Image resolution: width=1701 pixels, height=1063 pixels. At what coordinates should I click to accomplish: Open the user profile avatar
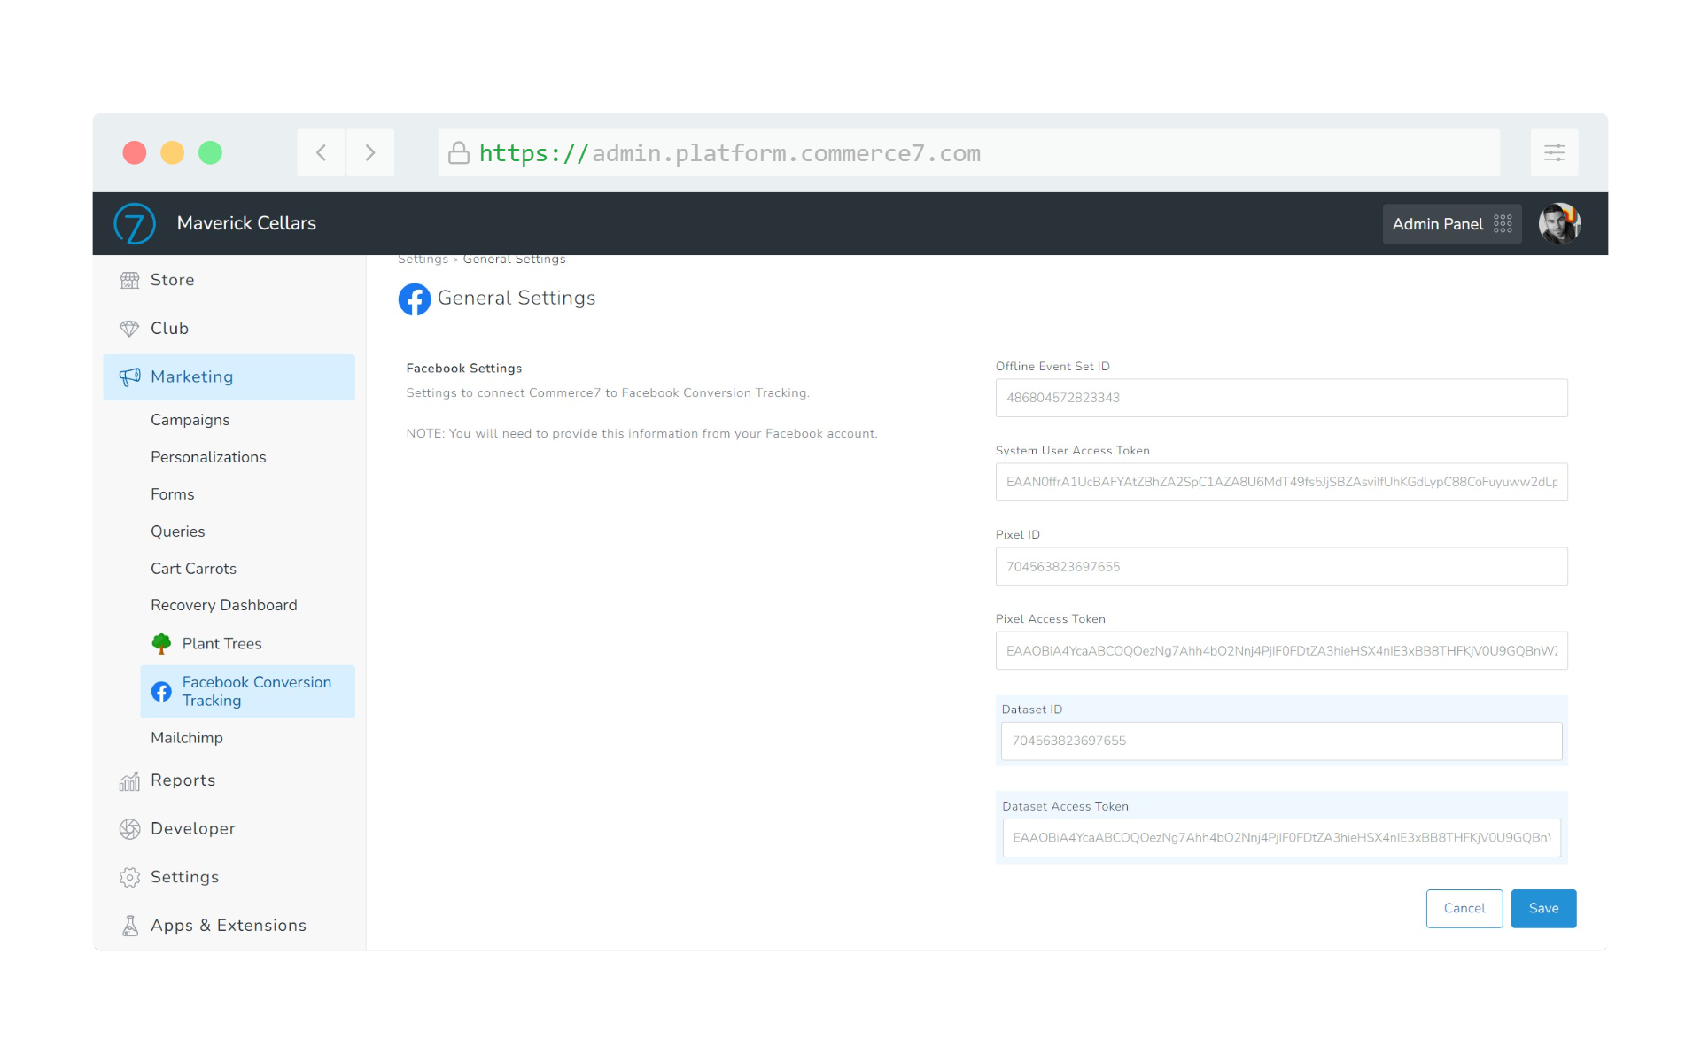1559,224
